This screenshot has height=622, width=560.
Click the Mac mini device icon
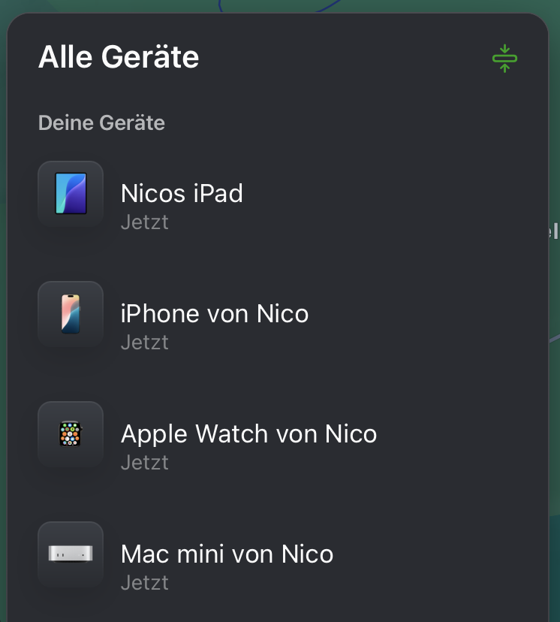(71, 554)
